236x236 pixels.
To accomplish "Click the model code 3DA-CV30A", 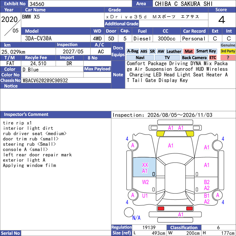I will 38,39.
